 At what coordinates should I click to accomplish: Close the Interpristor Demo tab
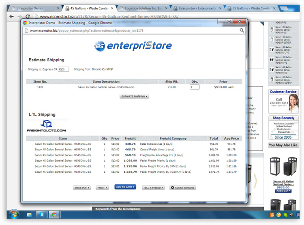(x=58, y=9)
